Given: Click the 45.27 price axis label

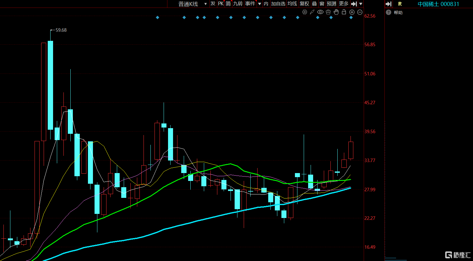Looking at the screenshot, I should (x=370, y=103).
